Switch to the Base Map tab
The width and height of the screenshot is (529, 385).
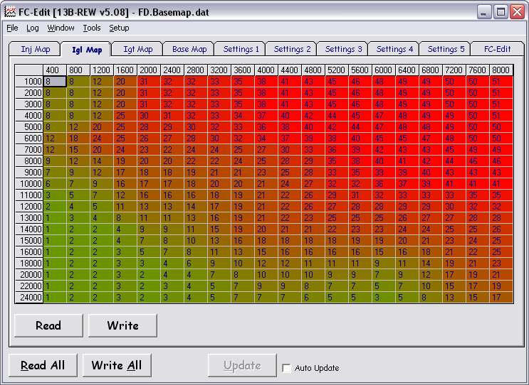click(189, 49)
